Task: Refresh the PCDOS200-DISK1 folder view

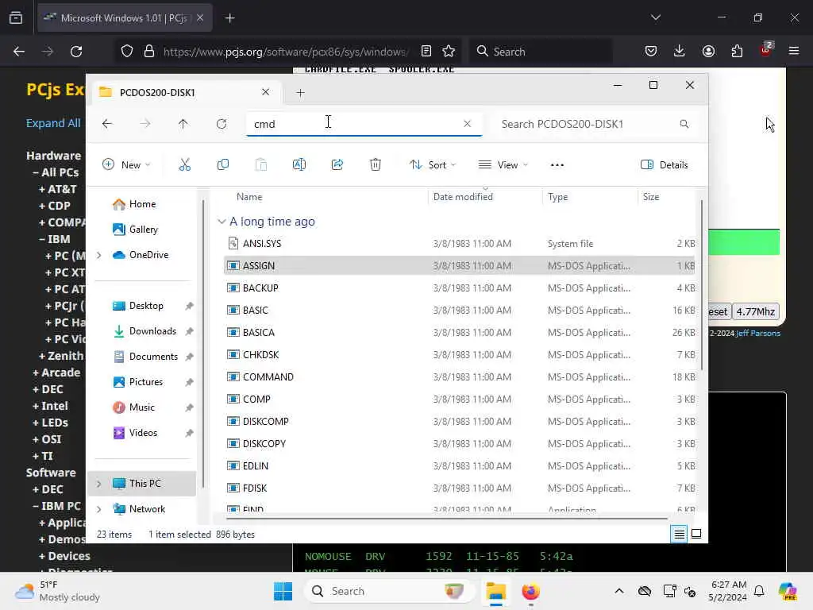Action: tap(222, 124)
